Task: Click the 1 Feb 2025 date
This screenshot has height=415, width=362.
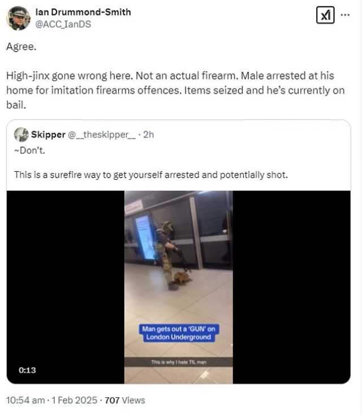Action: [75, 400]
